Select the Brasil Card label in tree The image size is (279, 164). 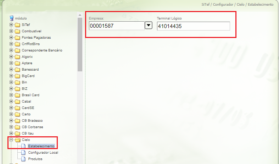click(30, 95)
